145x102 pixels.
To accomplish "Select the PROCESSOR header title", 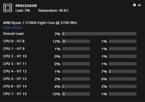I will [26, 6].
